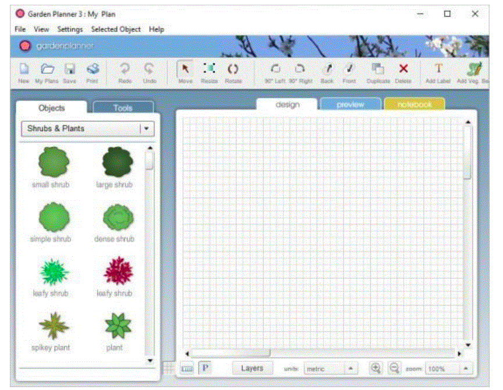Pick the small shrub object
The image size is (503, 390).
[x=53, y=162]
